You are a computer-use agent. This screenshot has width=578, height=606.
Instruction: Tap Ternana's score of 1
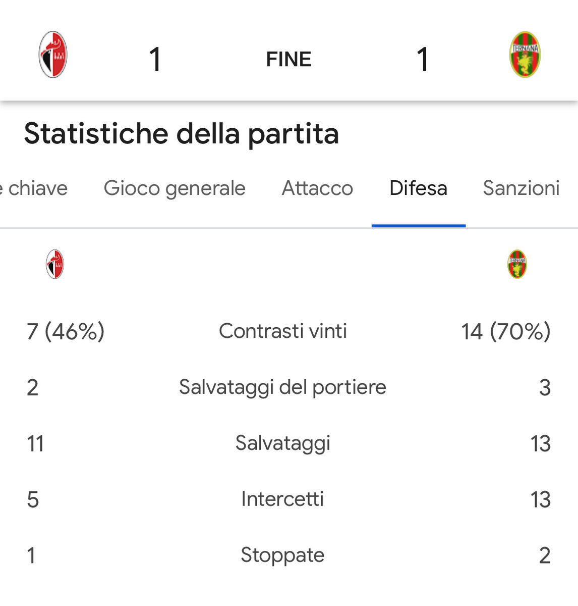click(x=423, y=59)
